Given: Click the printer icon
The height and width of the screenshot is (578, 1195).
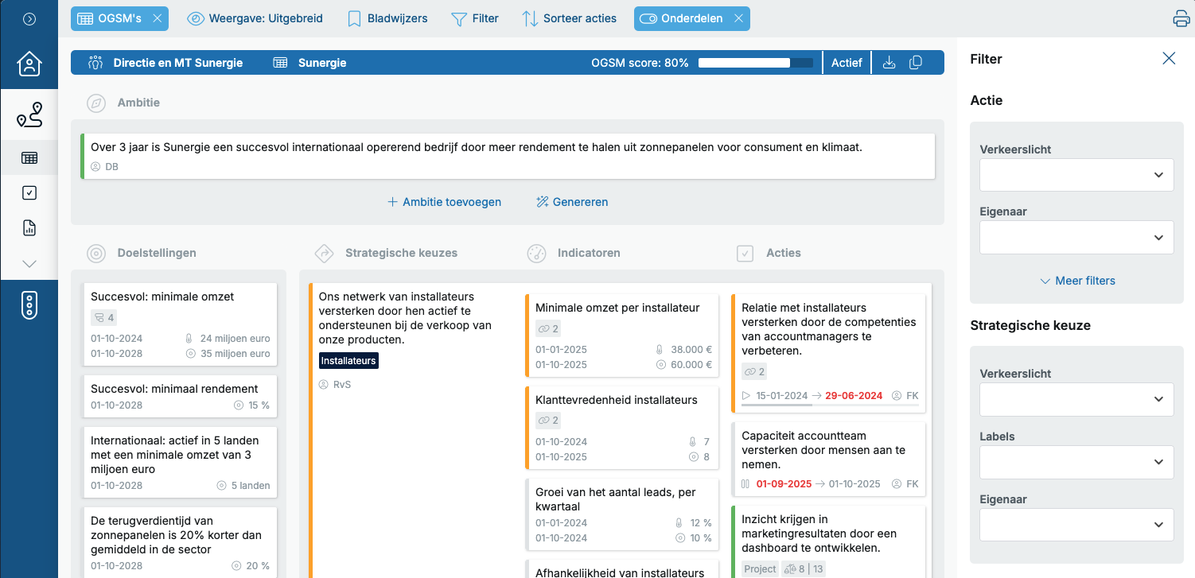Looking at the screenshot, I should (1181, 19).
